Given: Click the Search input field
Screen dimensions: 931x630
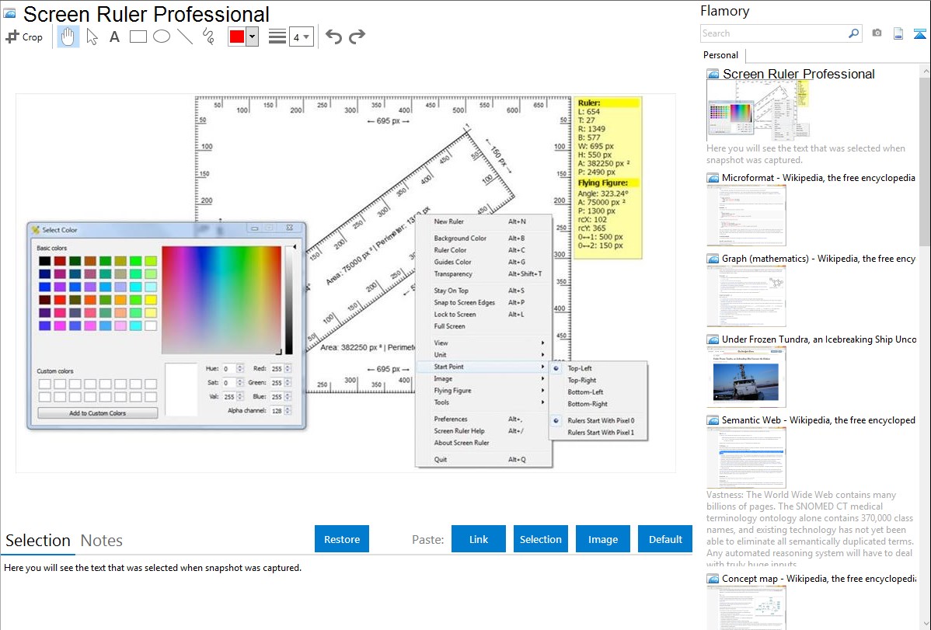Looking at the screenshot, I should tap(774, 33).
